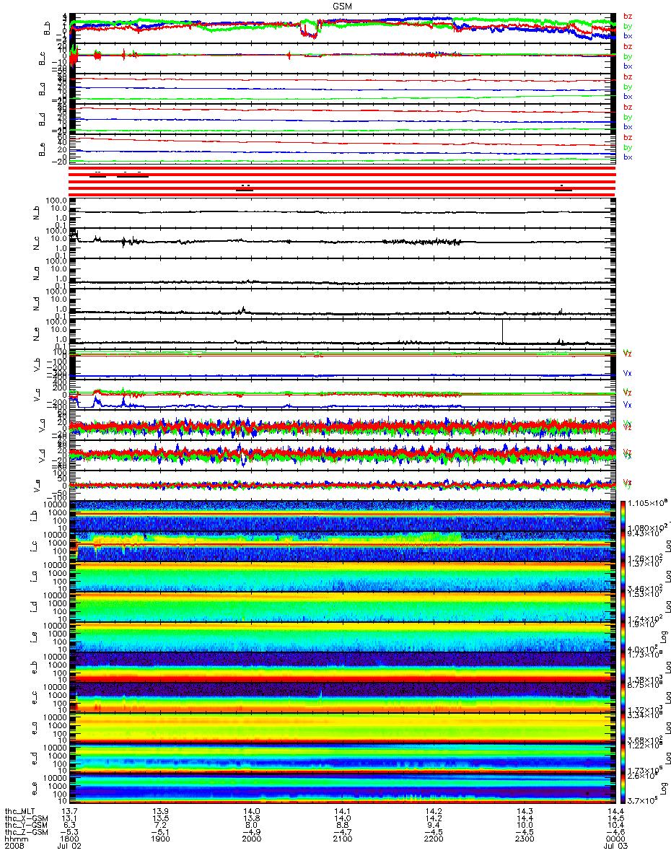Image resolution: width=671 pixels, height=866 pixels.
Task: Click the 1.105×10⁸ colorbar maximum value
Action: tap(649, 502)
